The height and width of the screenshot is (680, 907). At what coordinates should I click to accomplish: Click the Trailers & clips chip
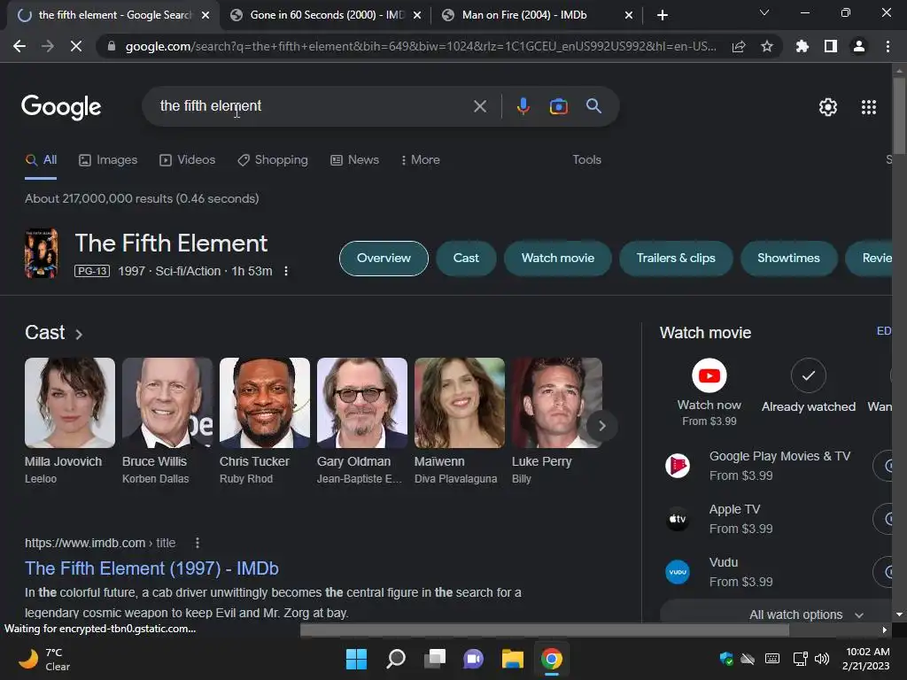pos(676,258)
